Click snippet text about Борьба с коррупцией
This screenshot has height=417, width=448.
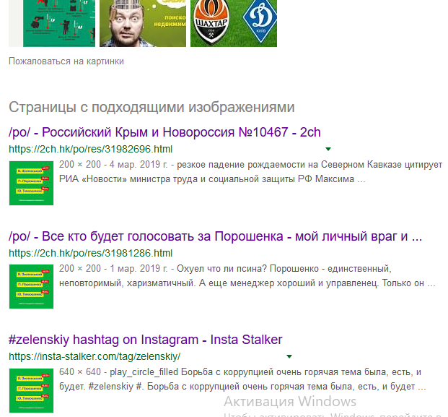coord(242,379)
